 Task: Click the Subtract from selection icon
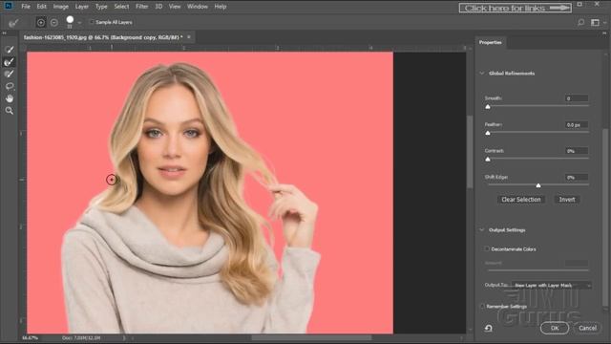pos(54,22)
